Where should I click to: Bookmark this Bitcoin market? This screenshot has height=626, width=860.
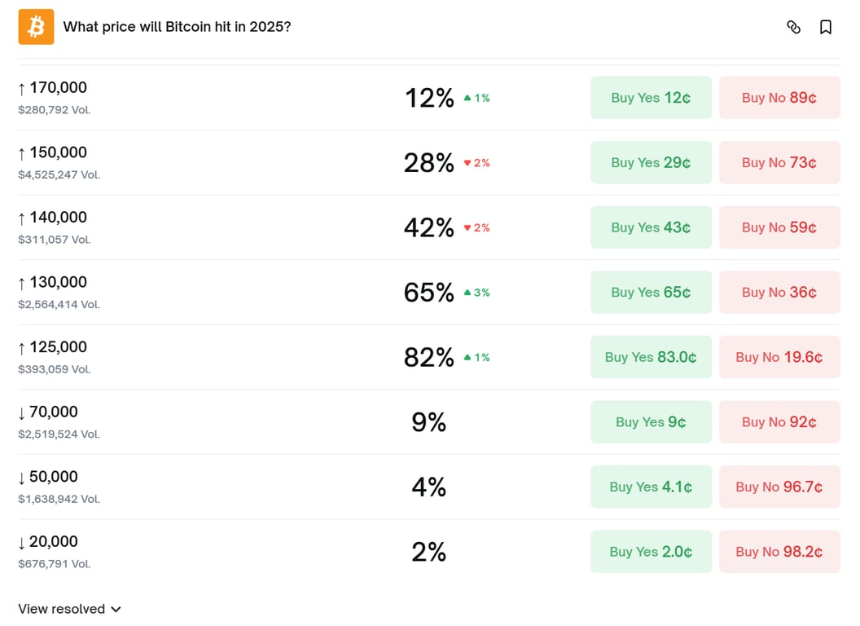point(826,27)
